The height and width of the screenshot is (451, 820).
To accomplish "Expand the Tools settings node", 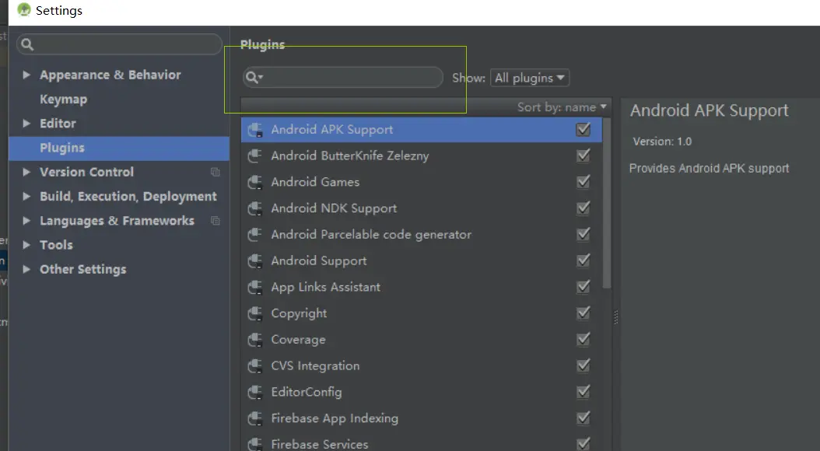I will [x=26, y=245].
